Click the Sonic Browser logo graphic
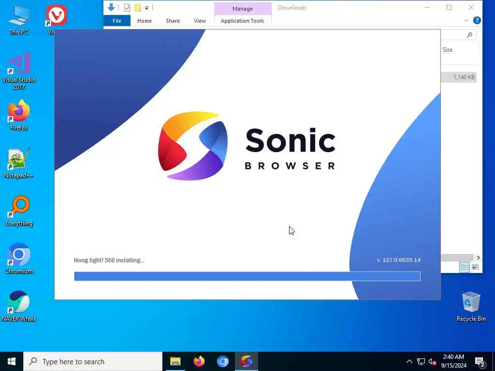Viewport: 495px width, 371px height. (x=192, y=146)
